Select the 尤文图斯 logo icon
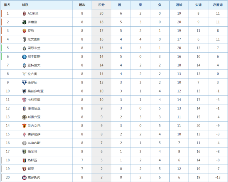The height and width of the screenshot is (182, 228). point(24,39)
